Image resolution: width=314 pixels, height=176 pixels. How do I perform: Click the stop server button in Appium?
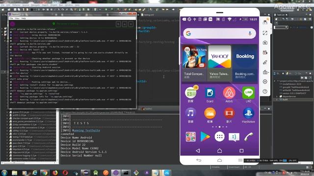(131, 24)
